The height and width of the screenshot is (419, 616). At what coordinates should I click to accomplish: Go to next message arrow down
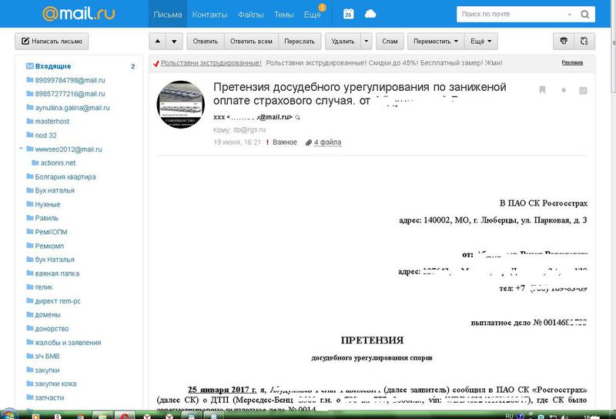pyautogui.click(x=174, y=42)
